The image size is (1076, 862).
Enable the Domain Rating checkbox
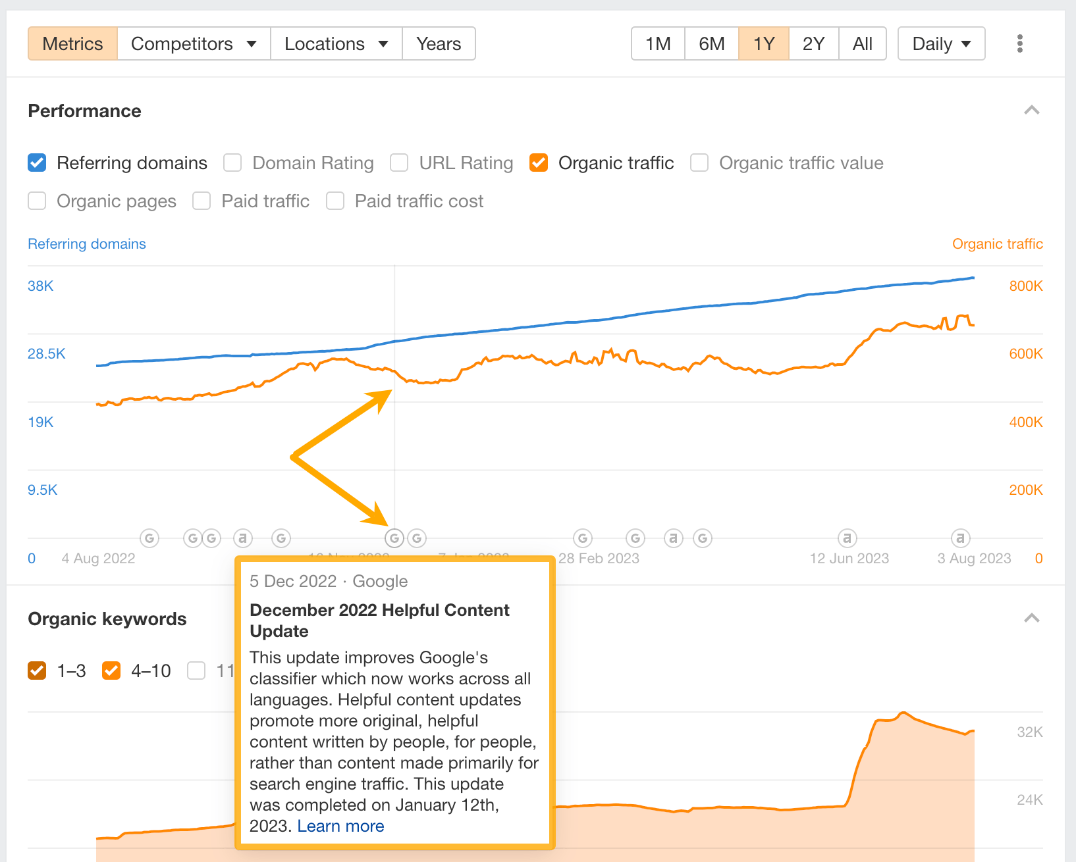[x=232, y=163]
